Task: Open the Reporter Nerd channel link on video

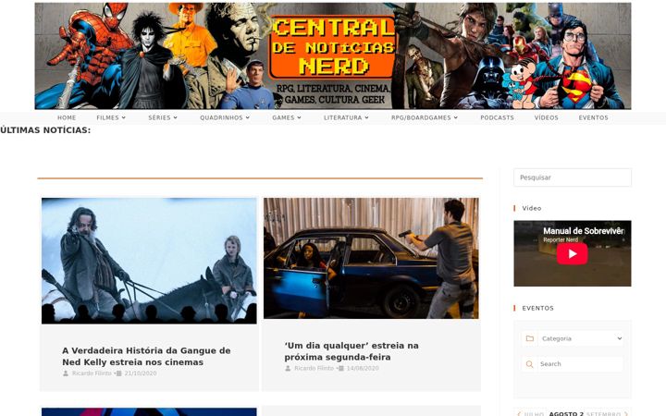Action: coord(561,239)
